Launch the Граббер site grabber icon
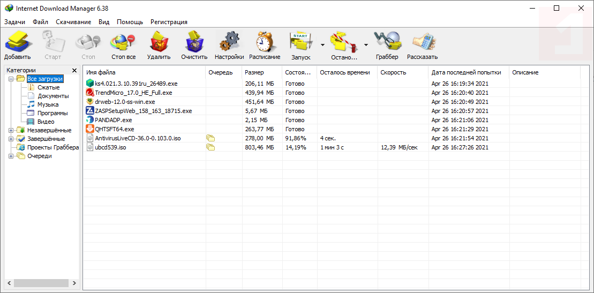 (x=387, y=42)
